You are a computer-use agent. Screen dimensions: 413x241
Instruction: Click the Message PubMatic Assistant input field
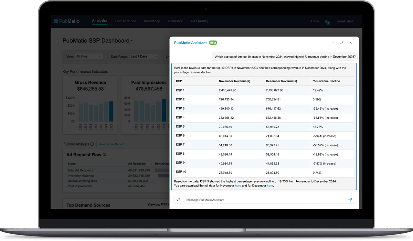(x=265, y=200)
